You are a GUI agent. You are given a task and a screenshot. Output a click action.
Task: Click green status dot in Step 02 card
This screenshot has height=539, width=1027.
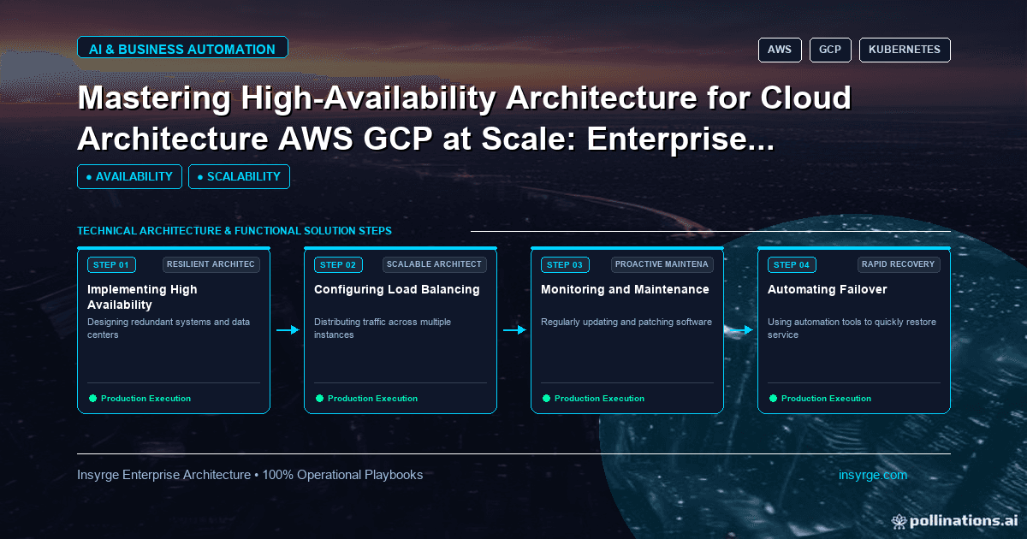coord(319,398)
